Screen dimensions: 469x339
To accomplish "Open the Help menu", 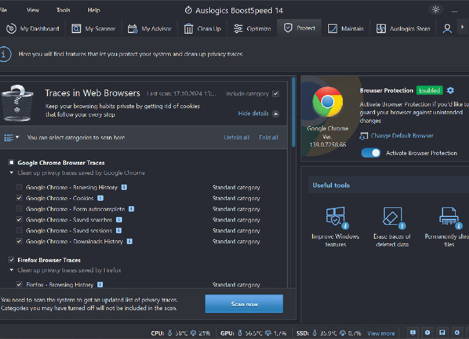I will click(94, 10).
